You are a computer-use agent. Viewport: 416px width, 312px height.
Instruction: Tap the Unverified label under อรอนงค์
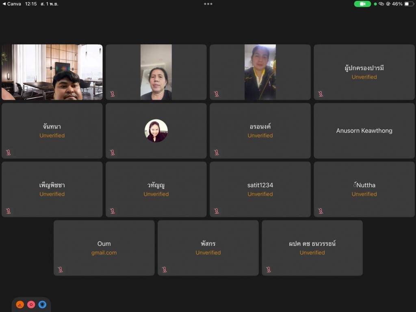(x=260, y=136)
